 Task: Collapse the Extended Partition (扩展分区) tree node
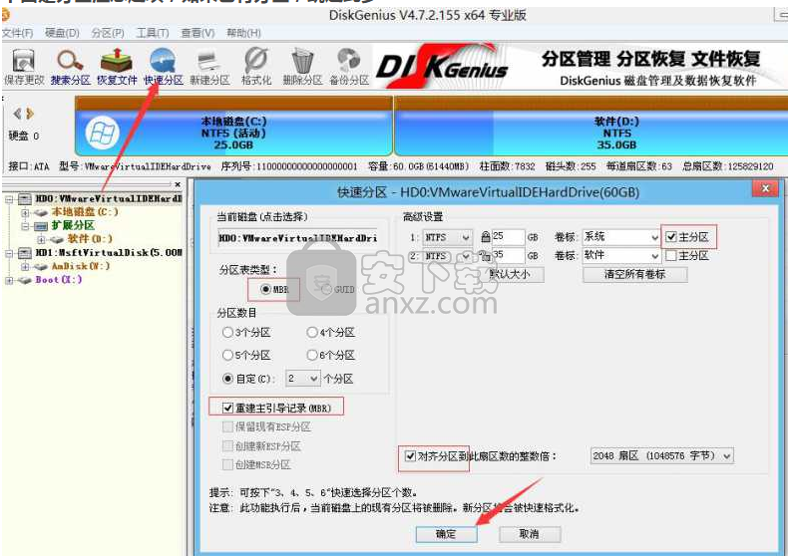25,226
